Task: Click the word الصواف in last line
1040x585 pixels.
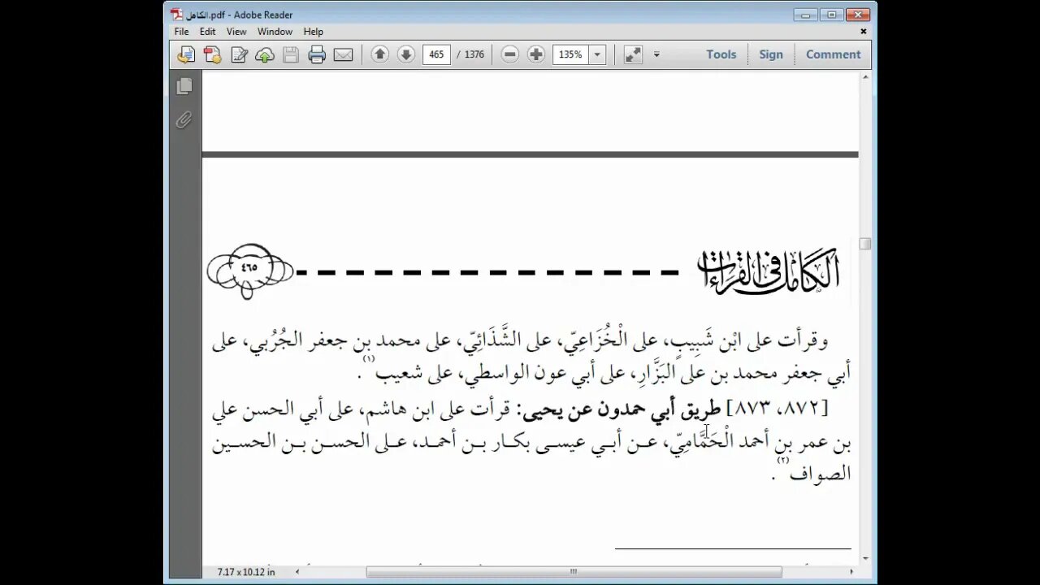Action: (x=821, y=473)
